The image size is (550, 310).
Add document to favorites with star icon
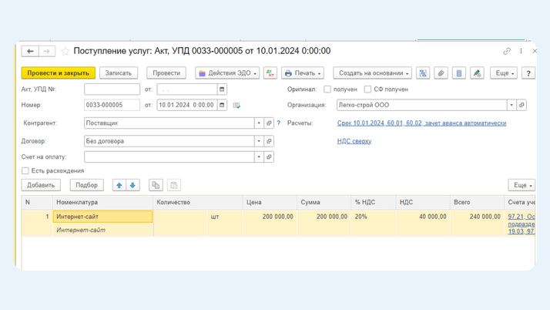pos(65,52)
